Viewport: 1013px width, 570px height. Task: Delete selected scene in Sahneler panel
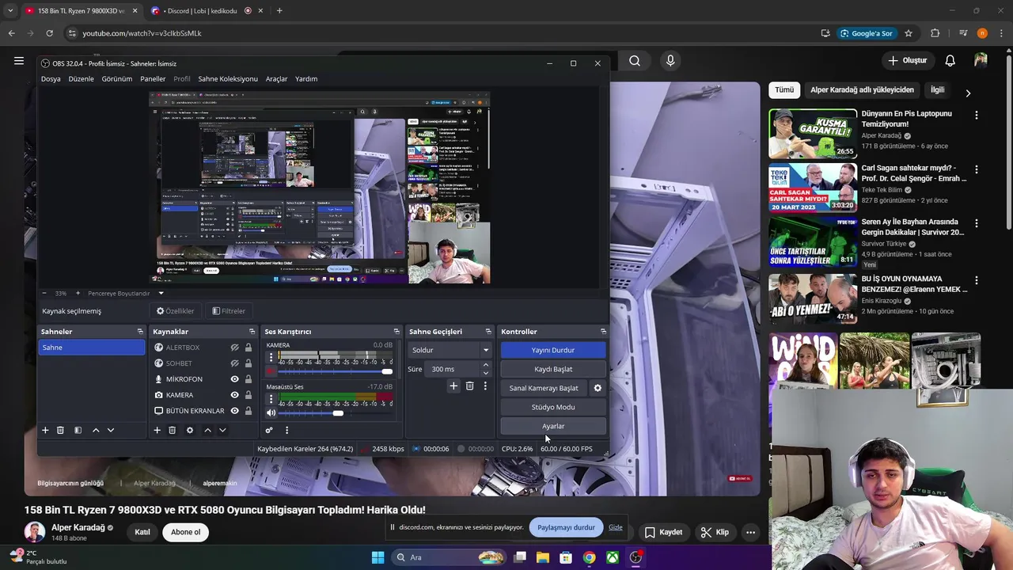[60, 430]
